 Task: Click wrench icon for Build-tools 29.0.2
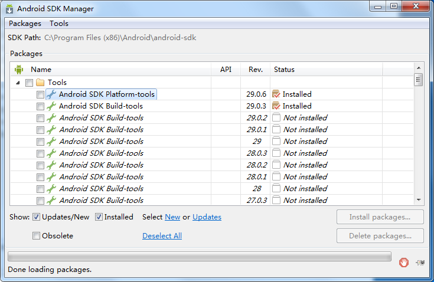click(51, 118)
